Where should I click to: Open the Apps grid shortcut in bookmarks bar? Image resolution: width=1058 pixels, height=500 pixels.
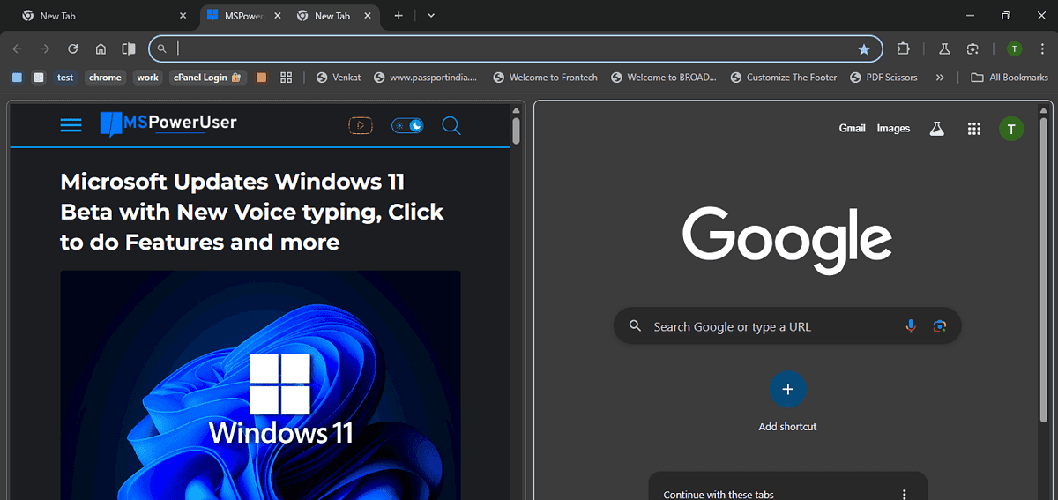coord(286,78)
